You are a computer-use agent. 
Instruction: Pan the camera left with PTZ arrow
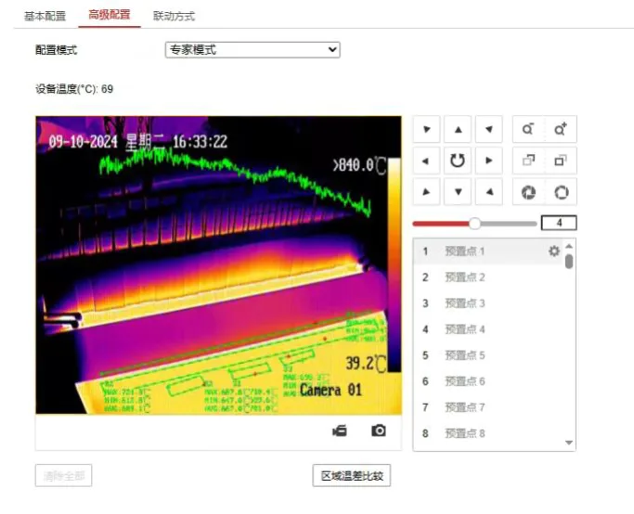426,161
